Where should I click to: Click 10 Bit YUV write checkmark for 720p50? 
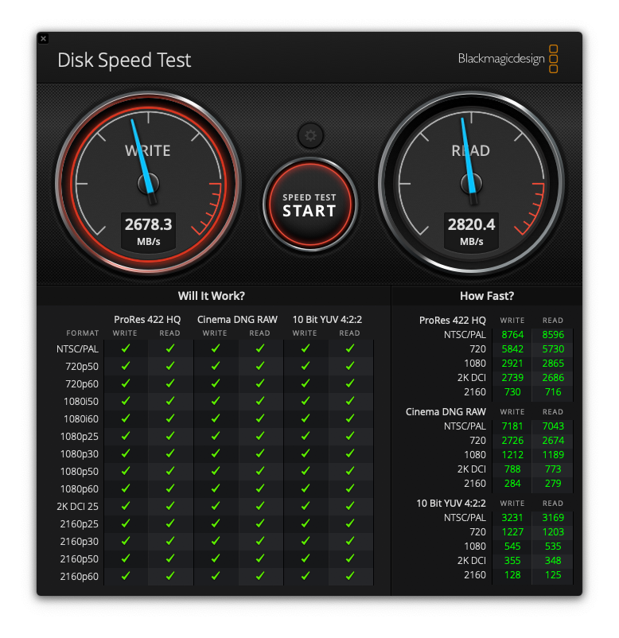point(306,366)
